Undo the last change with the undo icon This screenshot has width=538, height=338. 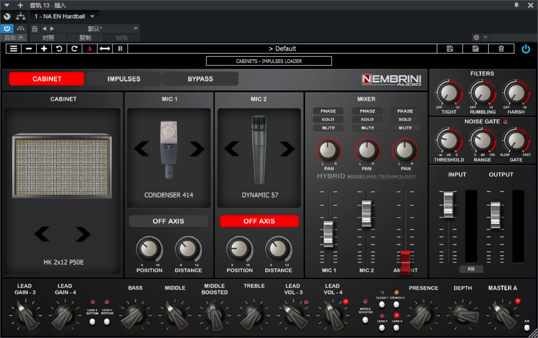click(59, 49)
